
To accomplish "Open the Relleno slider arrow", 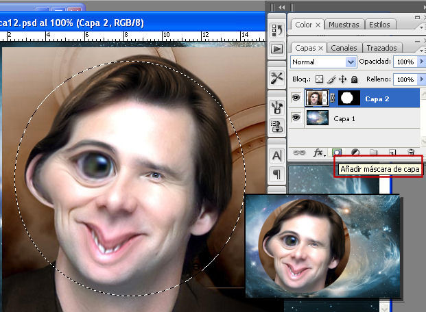I will [421, 79].
